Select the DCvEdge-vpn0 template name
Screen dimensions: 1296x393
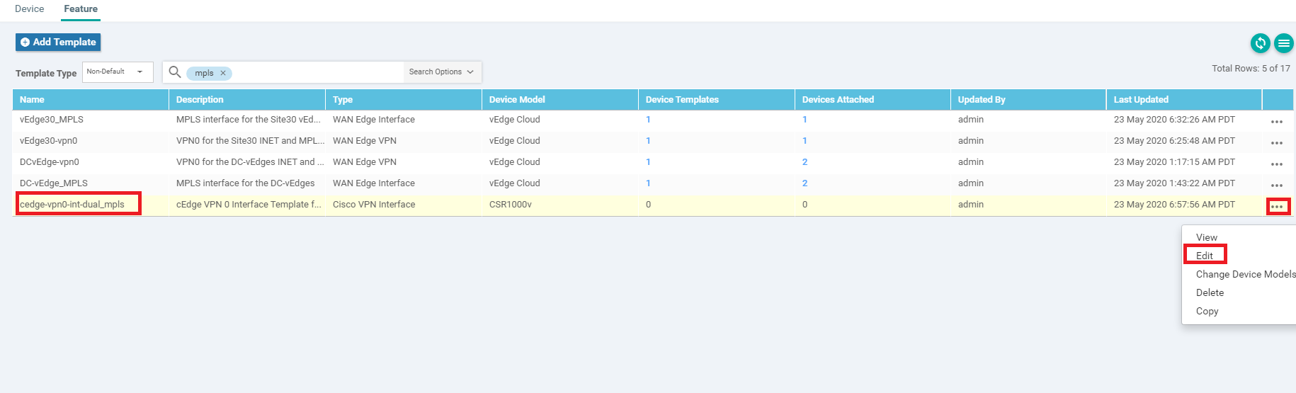[x=50, y=162]
